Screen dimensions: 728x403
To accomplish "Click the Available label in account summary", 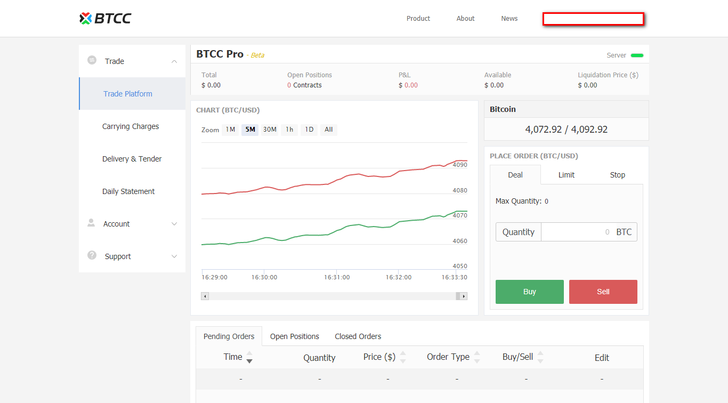I will [x=498, y=75].
